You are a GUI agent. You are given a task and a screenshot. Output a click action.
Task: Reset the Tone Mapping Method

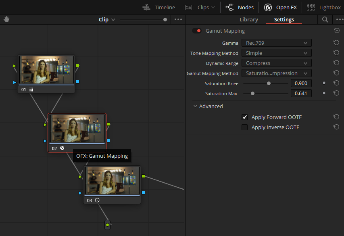336,53
